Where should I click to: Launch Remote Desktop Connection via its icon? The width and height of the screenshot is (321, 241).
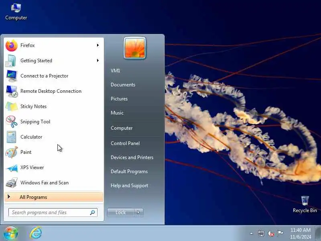(x=12, y=91)
